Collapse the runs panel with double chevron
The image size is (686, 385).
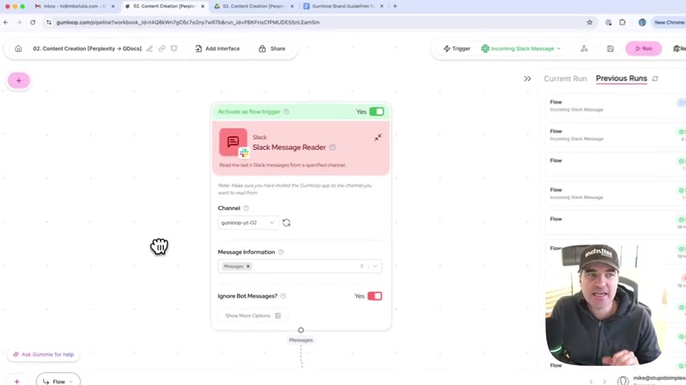[527, 79]
